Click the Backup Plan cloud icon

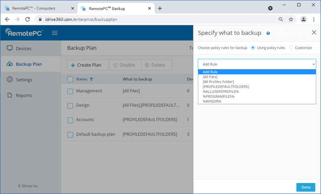[x=10, y=64]
